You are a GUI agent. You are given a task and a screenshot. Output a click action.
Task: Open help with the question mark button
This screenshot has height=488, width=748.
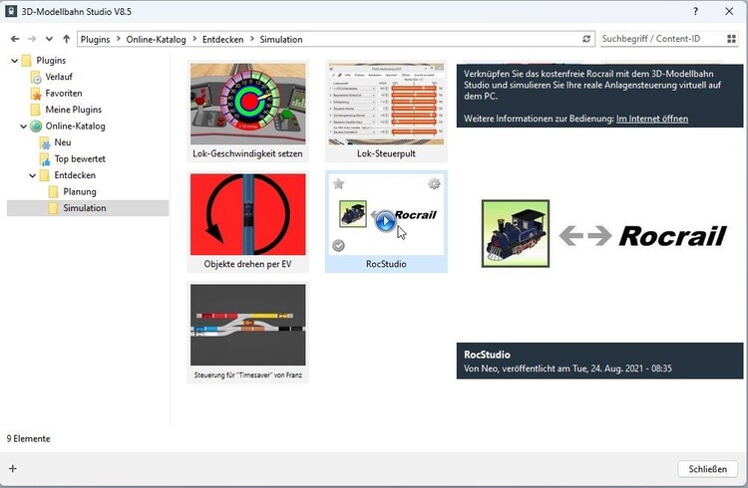coord(695,11)
